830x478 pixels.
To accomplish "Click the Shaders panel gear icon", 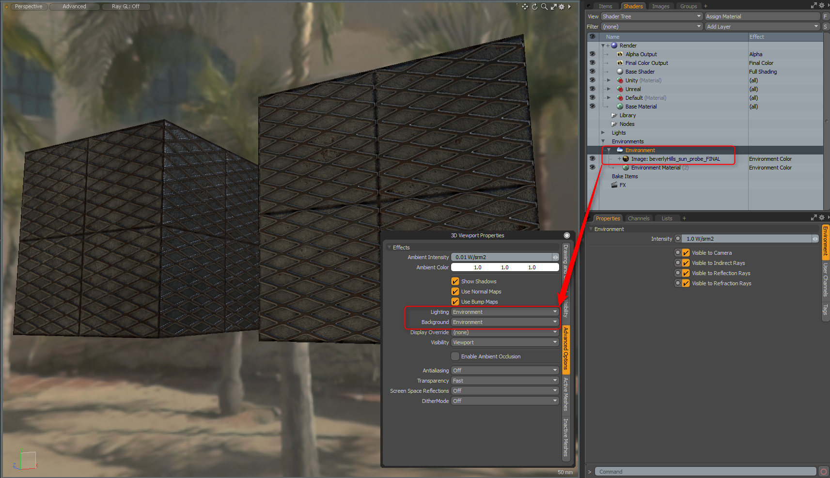I will pos(821,6).
